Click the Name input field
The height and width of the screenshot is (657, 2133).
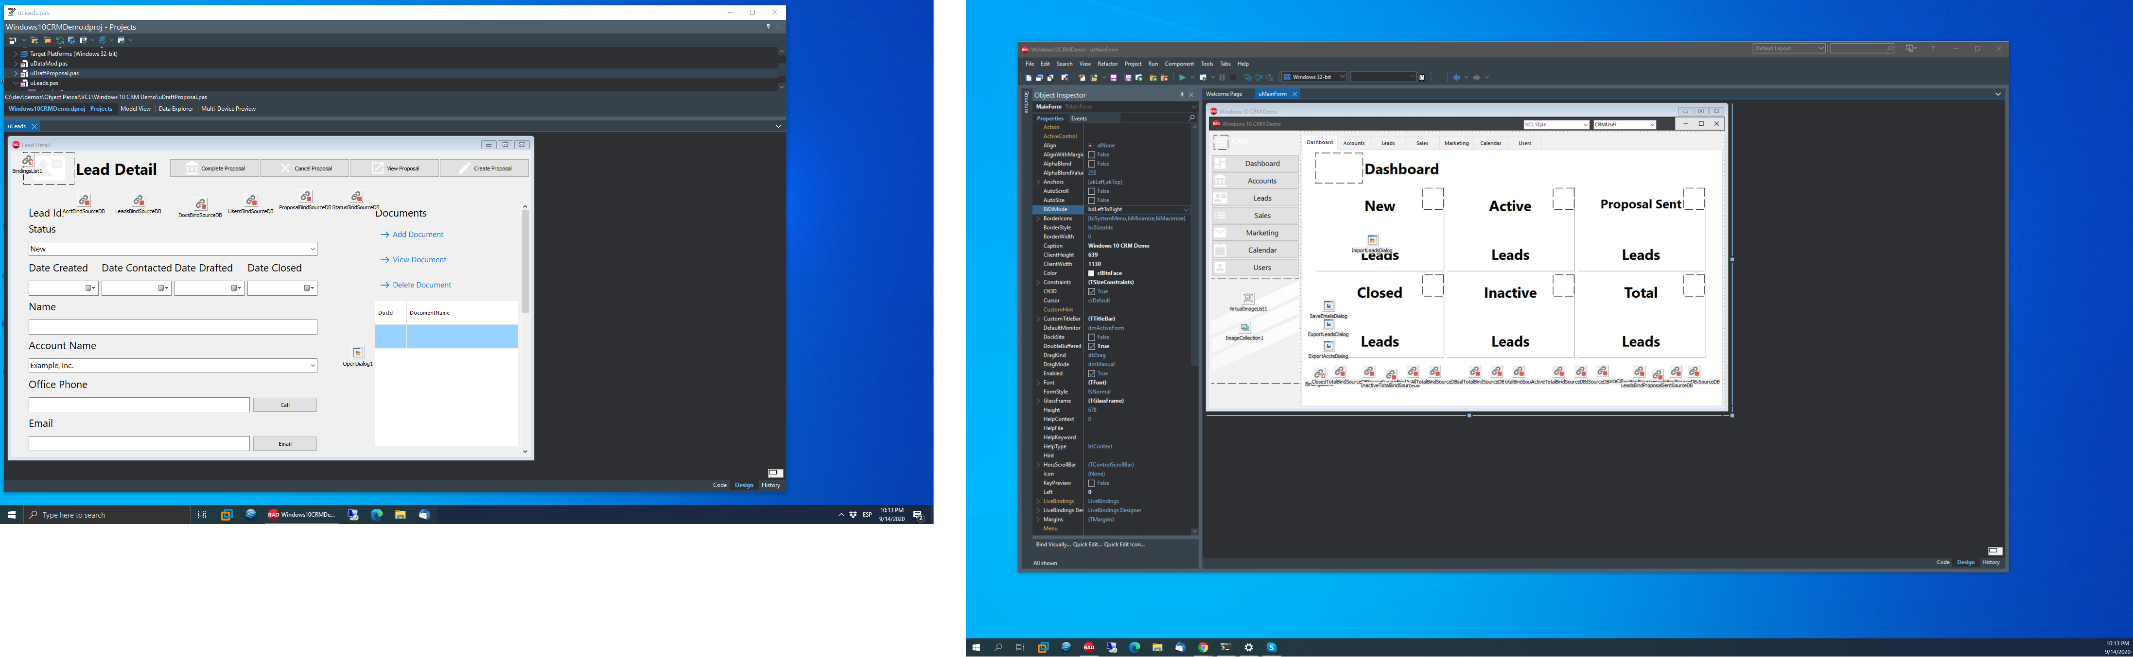click(173, 327)
